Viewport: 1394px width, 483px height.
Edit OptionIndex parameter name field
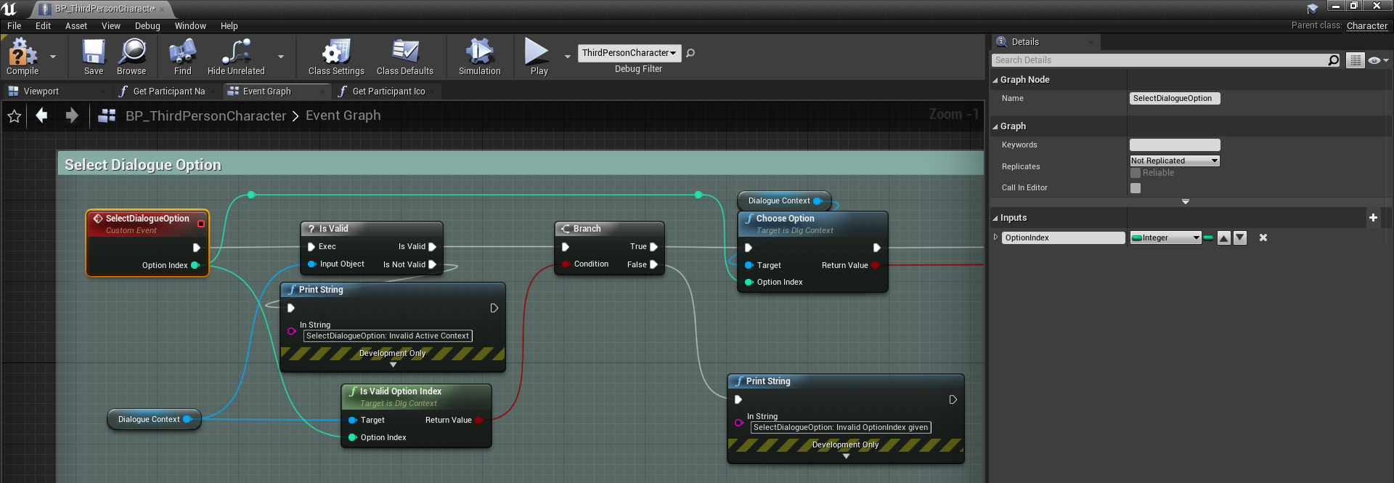pos(1064,238)
